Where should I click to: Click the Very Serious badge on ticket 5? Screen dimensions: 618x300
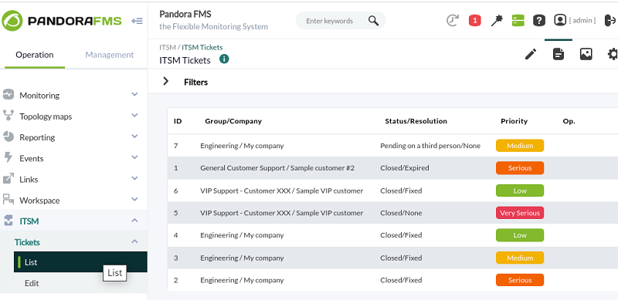[520, 213]
